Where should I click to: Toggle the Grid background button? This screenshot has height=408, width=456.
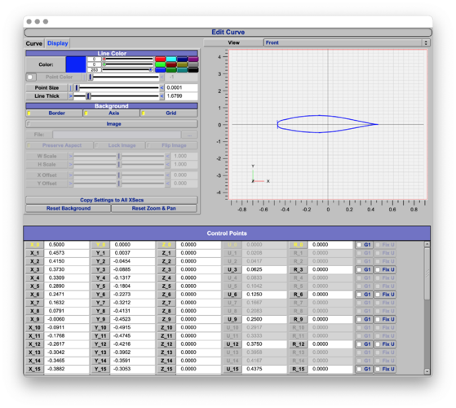(169, 113)
